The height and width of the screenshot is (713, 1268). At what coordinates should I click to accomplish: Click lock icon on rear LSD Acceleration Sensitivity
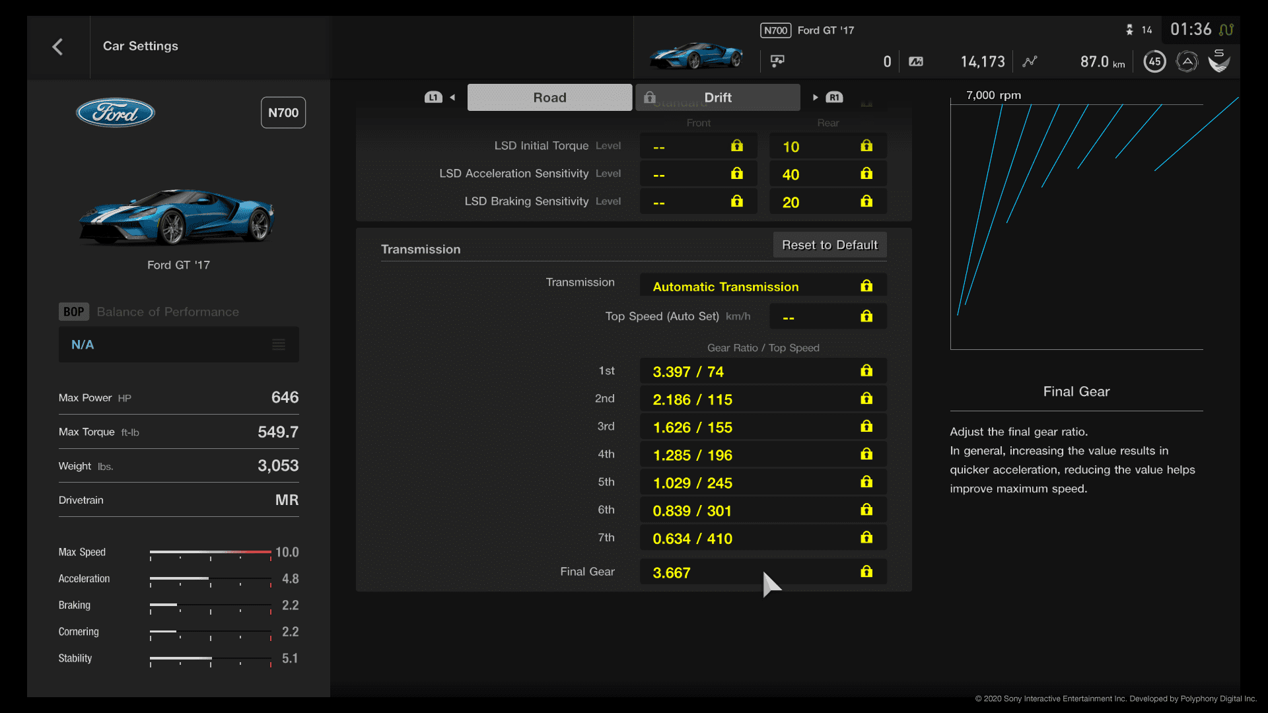click(866, 174)
